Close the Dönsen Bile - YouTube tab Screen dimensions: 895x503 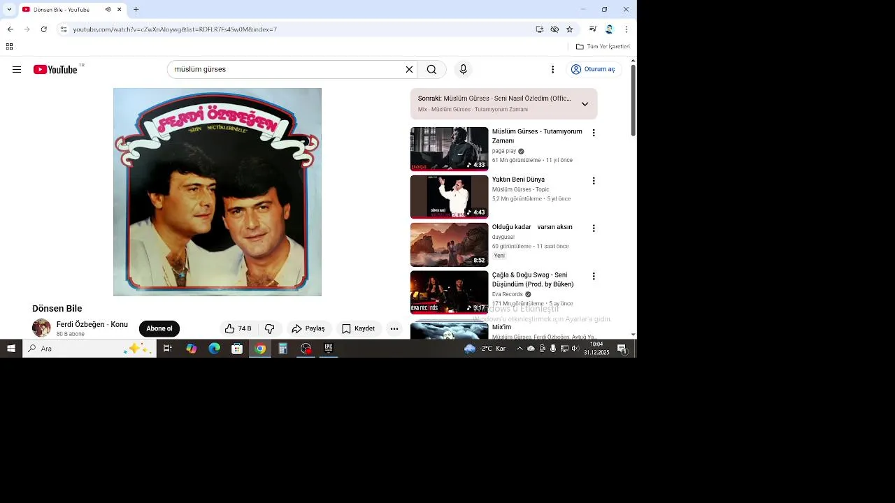120,10
